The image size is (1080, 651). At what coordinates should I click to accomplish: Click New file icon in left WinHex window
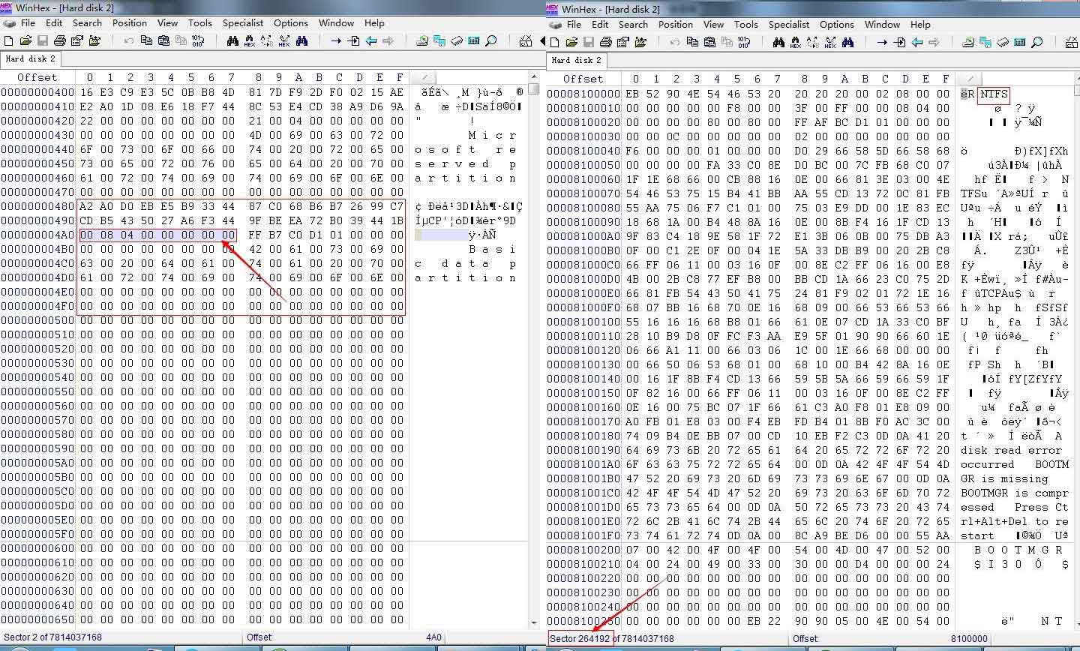coord(8,41)
